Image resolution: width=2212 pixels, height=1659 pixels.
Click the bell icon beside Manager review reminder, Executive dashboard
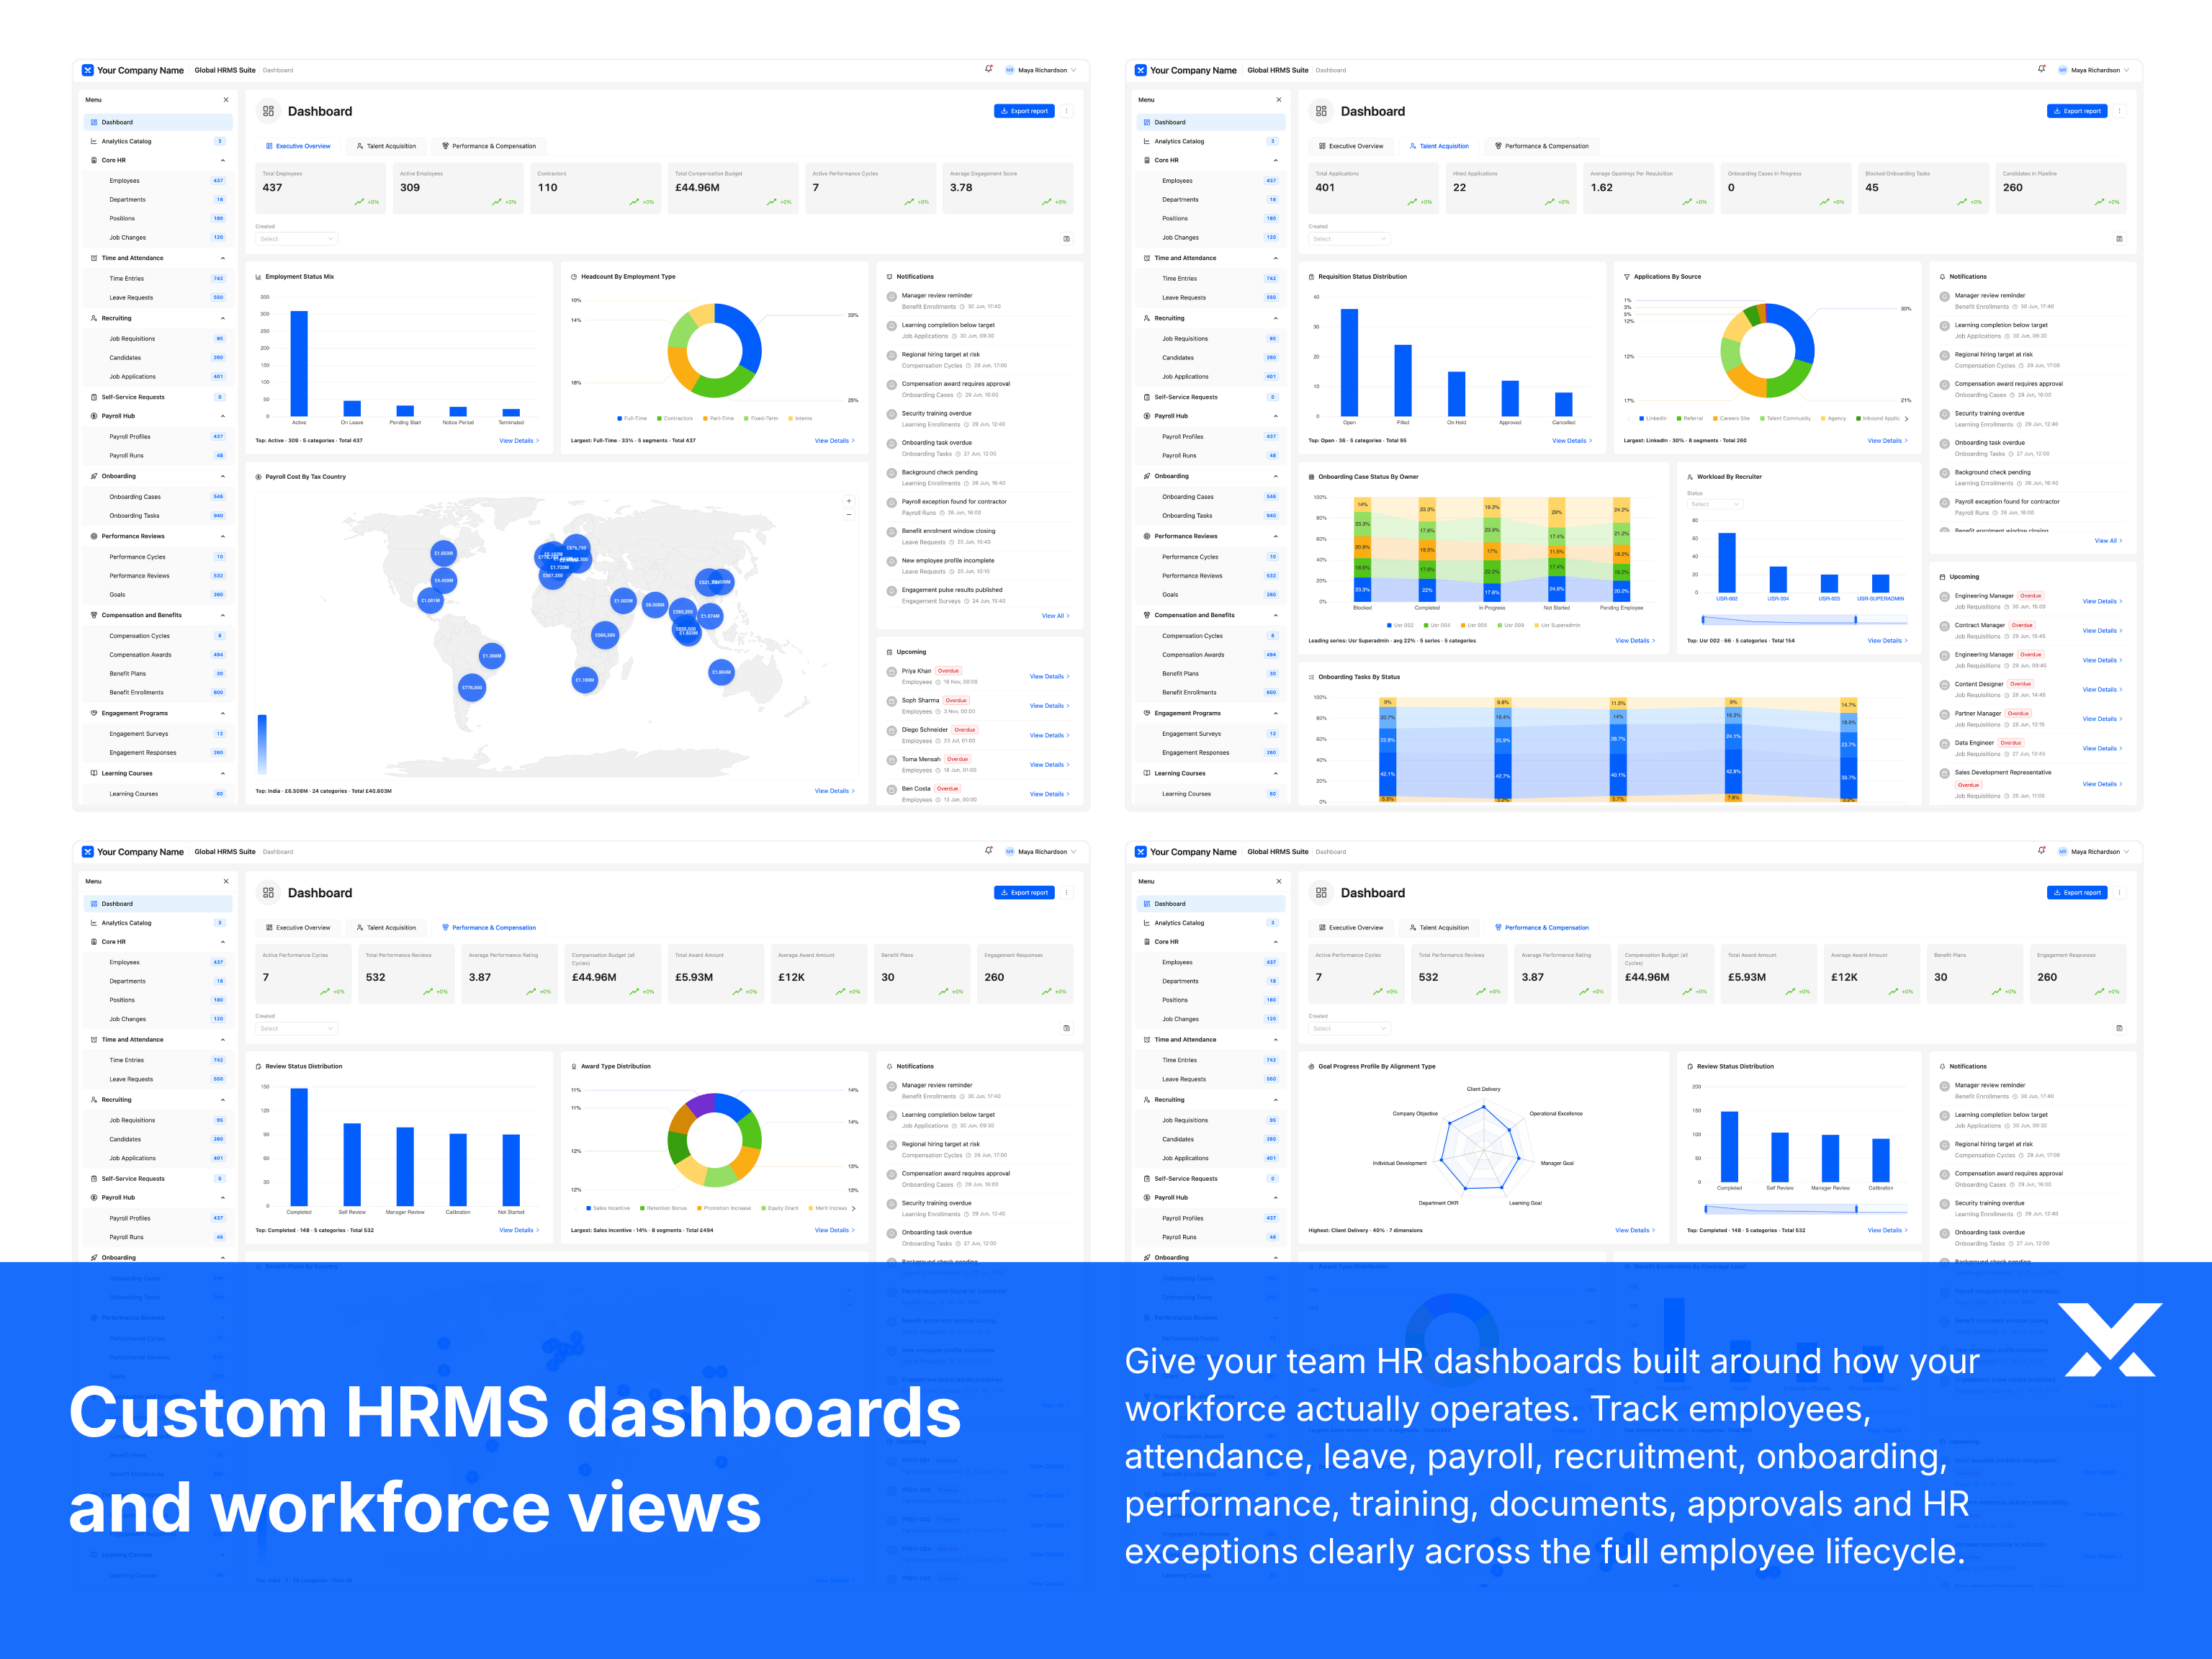[892, 297]
